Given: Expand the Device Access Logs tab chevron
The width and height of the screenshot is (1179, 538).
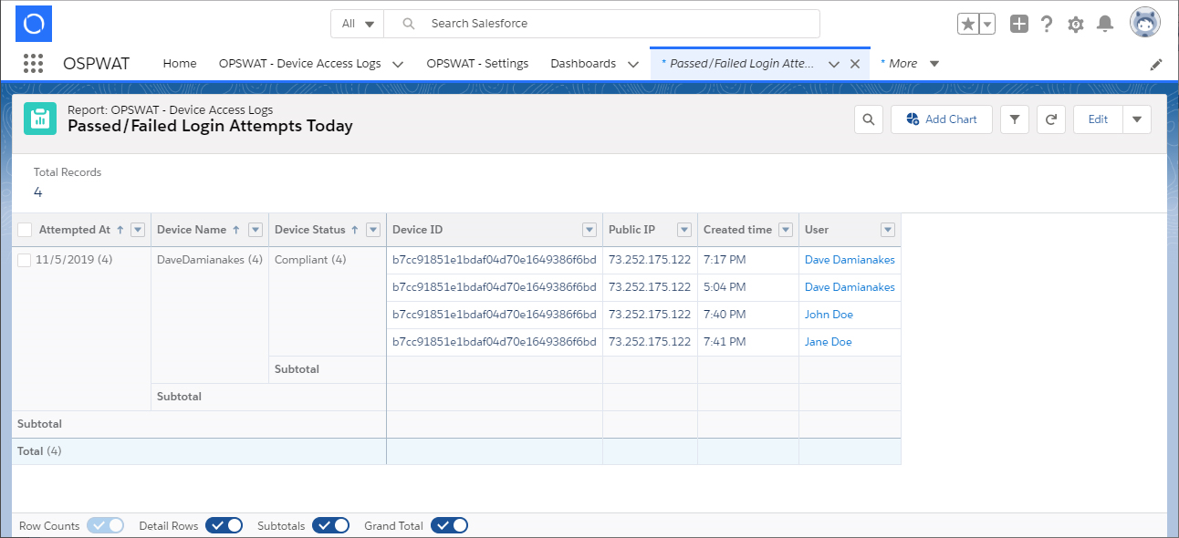Looking at the screenshot, I should [398, 64].
